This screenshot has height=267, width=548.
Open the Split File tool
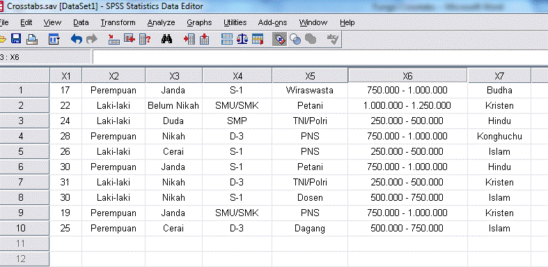point(227,39)
